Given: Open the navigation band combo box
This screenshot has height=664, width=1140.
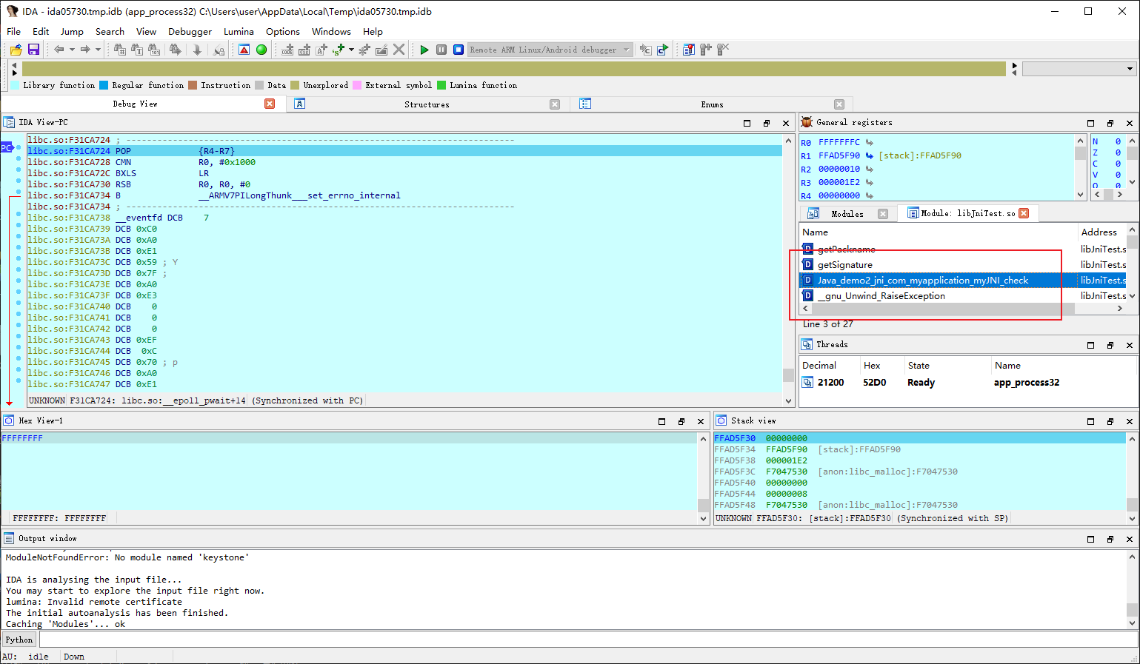Looking at the screenshot, I should point(1079,69).
